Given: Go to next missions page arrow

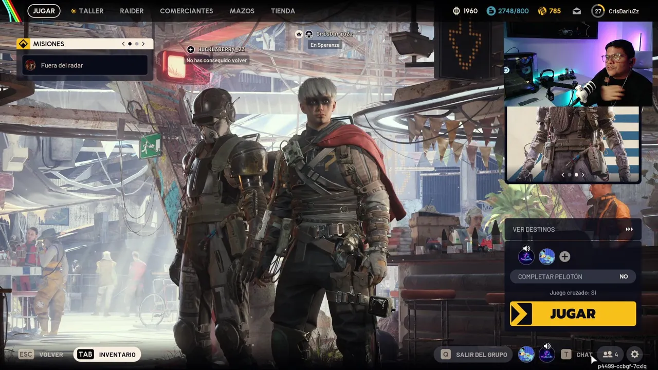Looking at the screenshot, I should click(143, 44).
